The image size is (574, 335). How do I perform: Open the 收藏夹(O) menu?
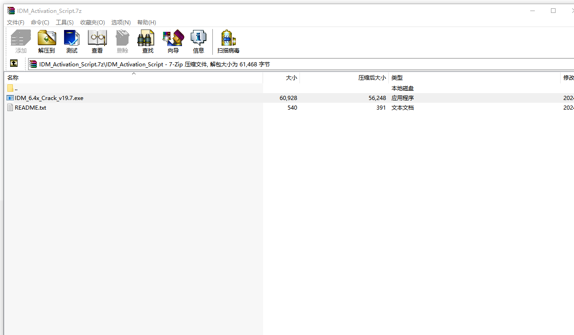pyautogui.click(x=93, y=22)
